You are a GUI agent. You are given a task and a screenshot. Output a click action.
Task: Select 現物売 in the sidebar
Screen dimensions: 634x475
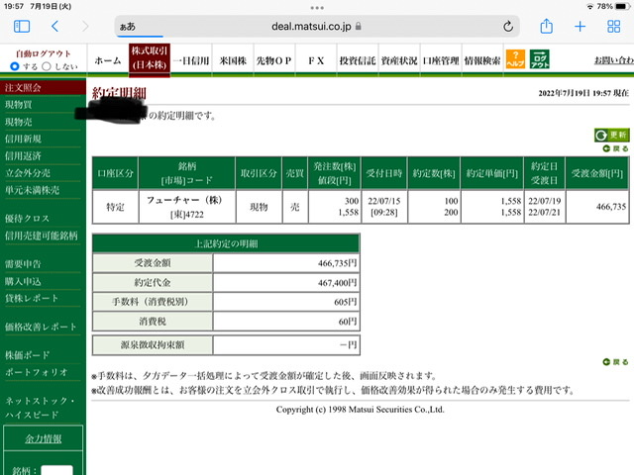[x=19, y=122]
